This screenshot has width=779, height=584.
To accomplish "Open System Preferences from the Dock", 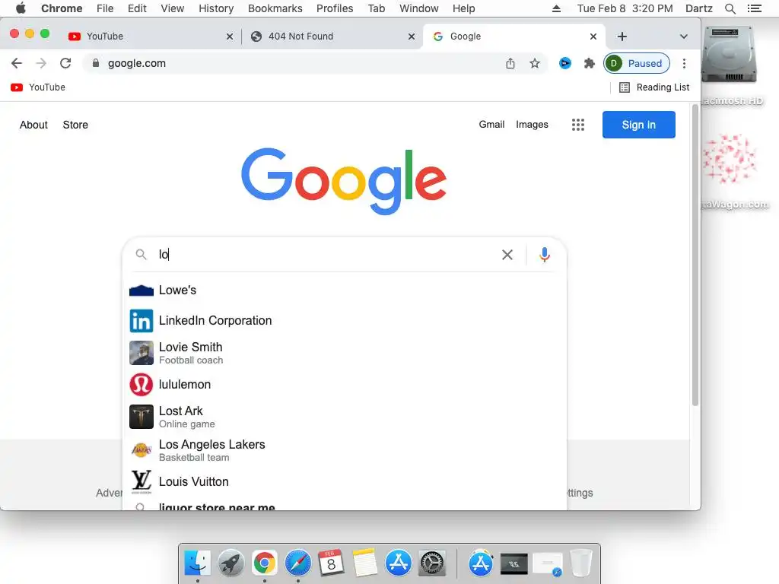I will (x=432, y=563).
